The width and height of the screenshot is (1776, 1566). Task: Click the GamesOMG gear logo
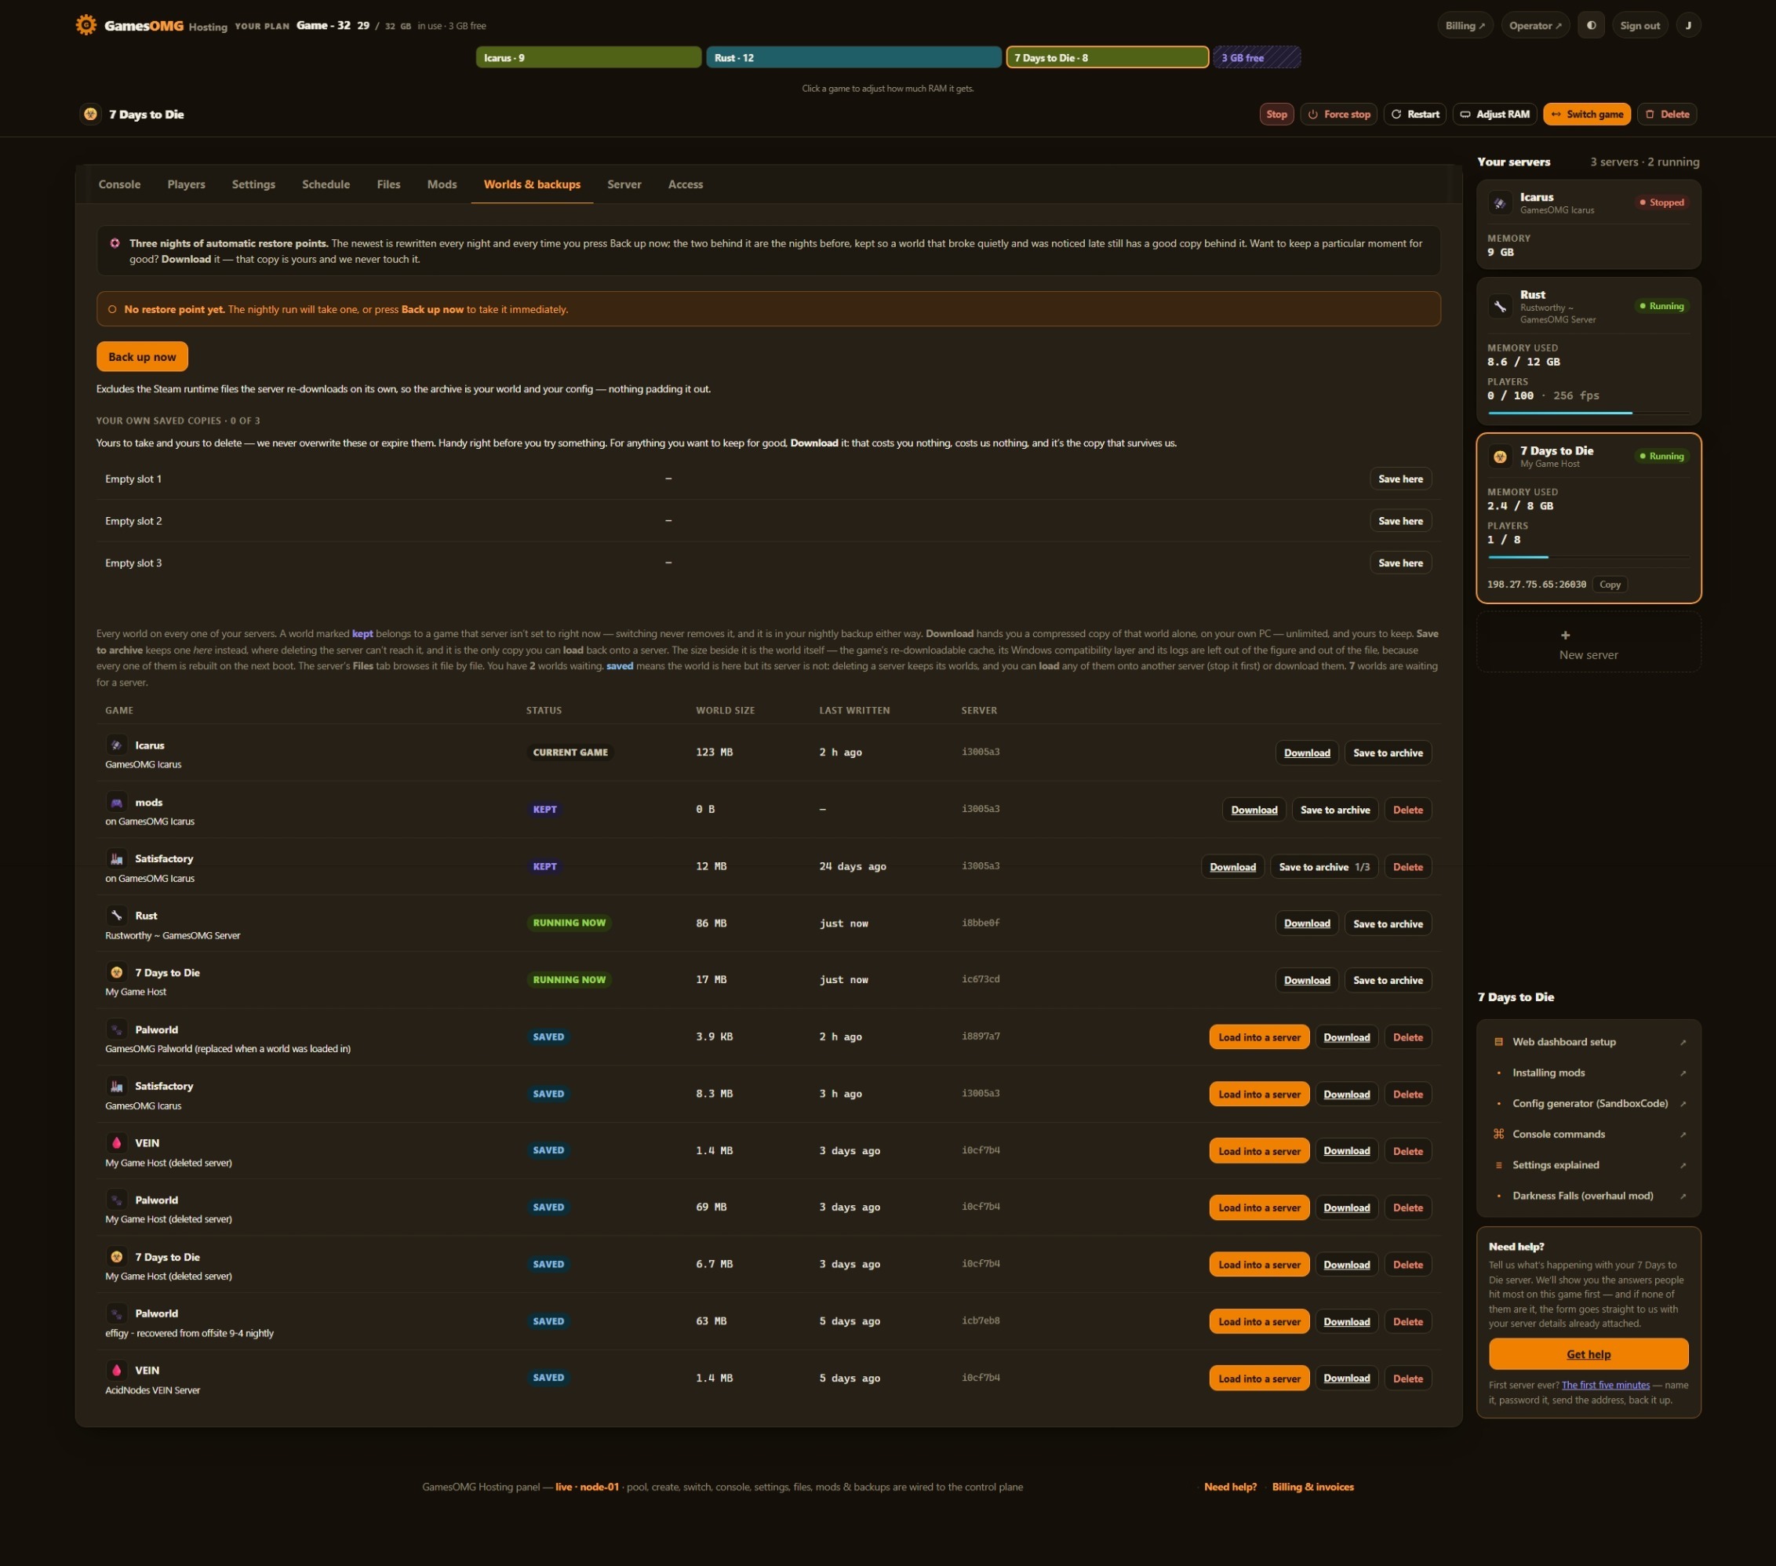(86, 25)
